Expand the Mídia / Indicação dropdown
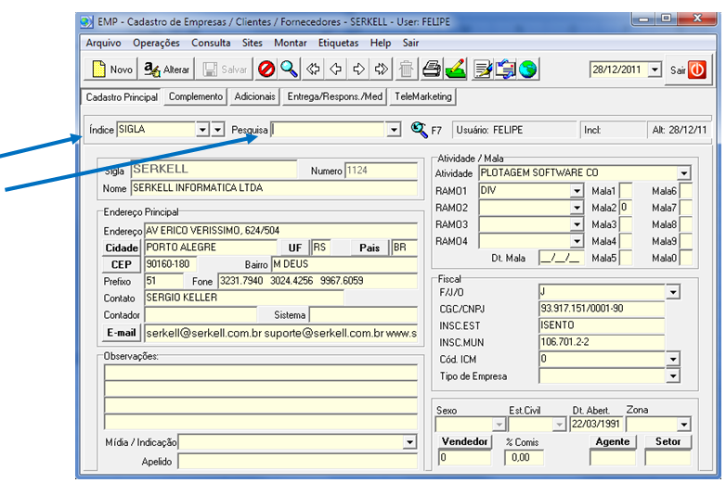This screenshot has height=483, width=726. 409,442
